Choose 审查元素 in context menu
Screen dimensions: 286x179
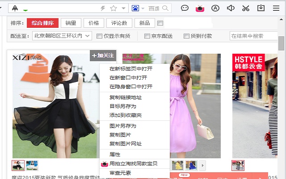135,173
